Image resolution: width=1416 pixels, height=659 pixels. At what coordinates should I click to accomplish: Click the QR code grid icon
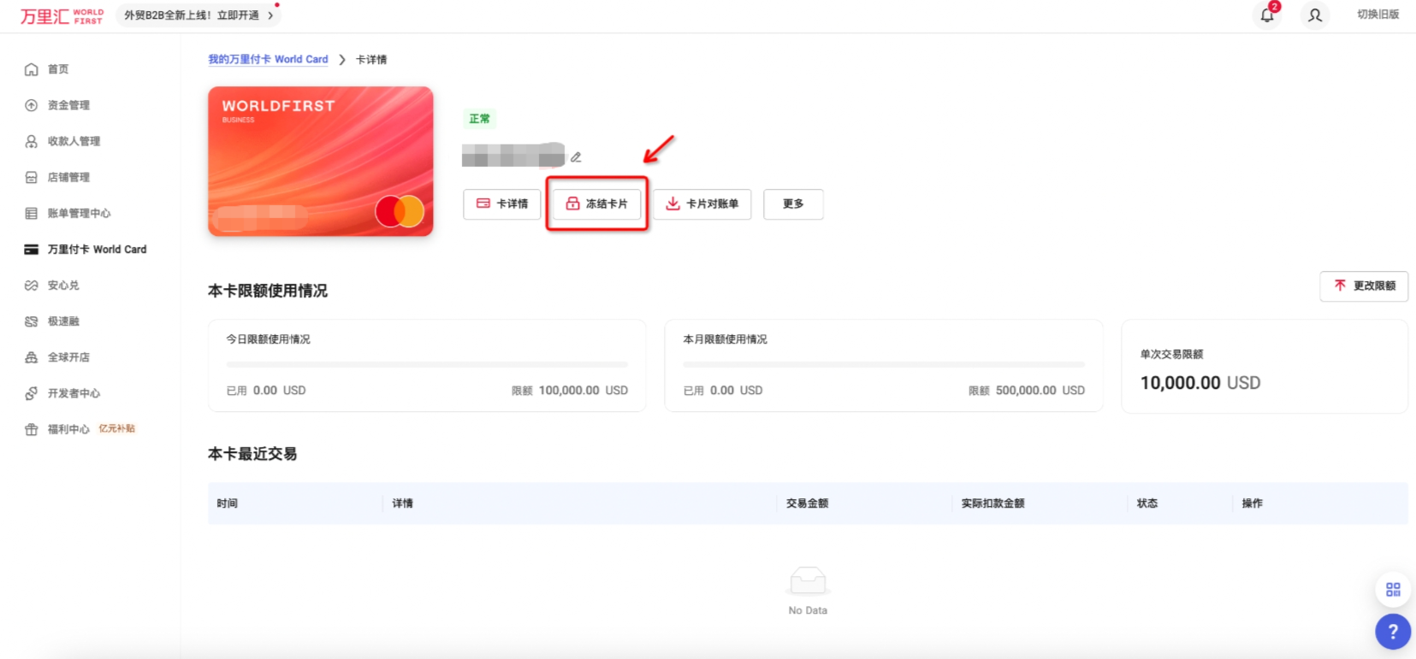pyautogui.click(x=1392, y=590)
